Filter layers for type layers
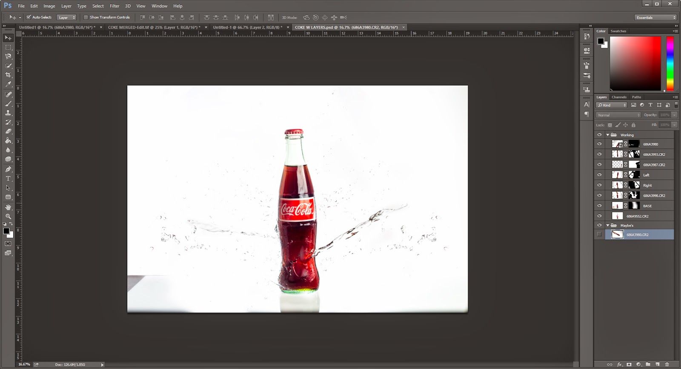The height and width of the screenshot is (369, 681). pyautogui.click(x=650, y=105)
